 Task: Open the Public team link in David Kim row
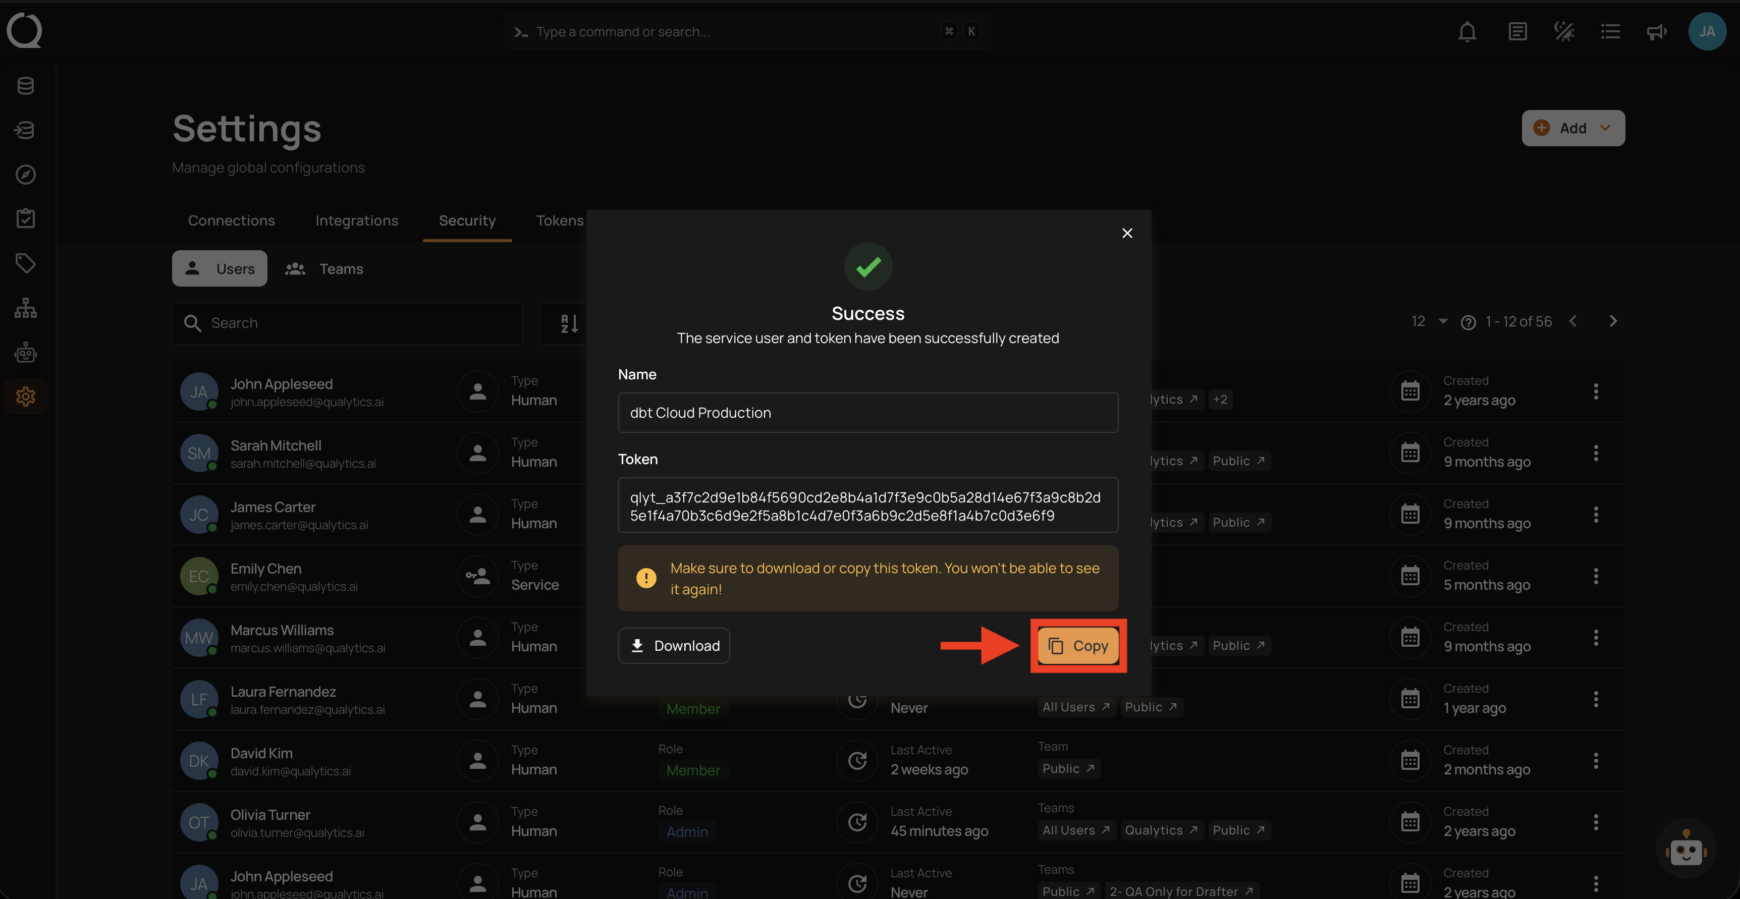1069,769
